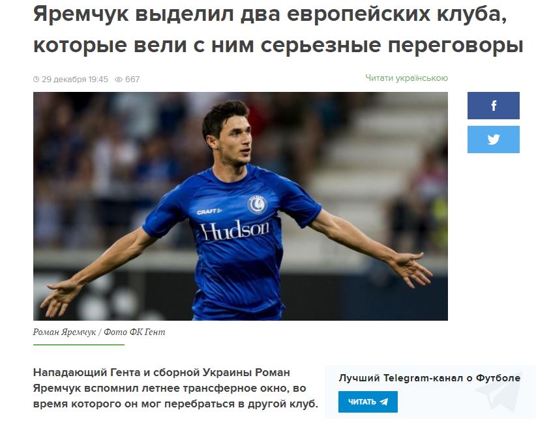Open the Читати українською link

406,78
